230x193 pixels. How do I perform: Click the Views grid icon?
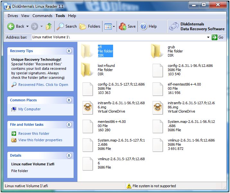click(x=108, y=27)
